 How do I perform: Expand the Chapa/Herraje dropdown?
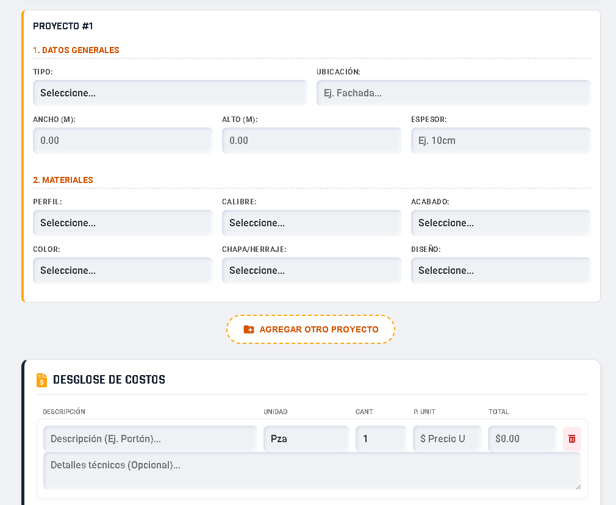(312, 271)
